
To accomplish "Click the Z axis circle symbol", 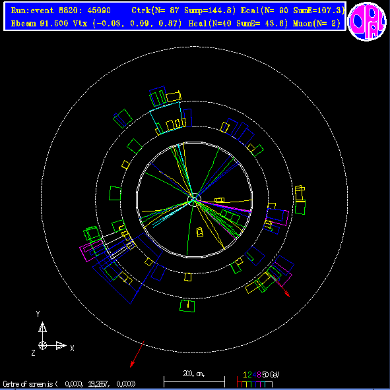I will pyautogui.click(x=43, y=346).
